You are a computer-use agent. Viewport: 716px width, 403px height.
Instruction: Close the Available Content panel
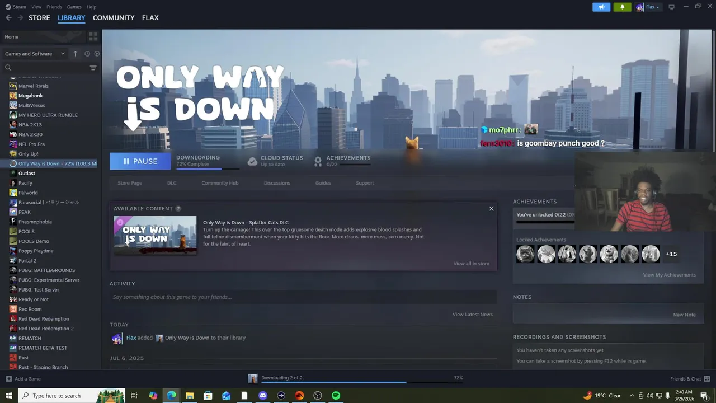(491, 209)
